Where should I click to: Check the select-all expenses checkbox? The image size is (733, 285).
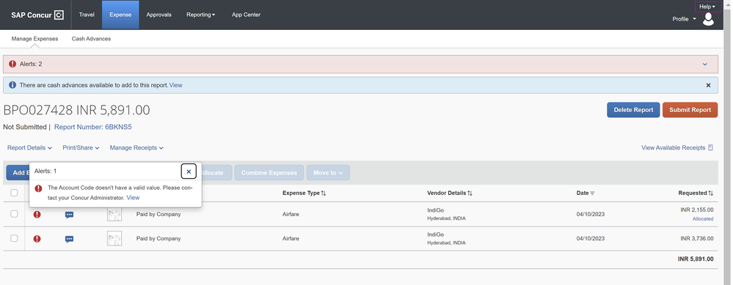(14, 193)
